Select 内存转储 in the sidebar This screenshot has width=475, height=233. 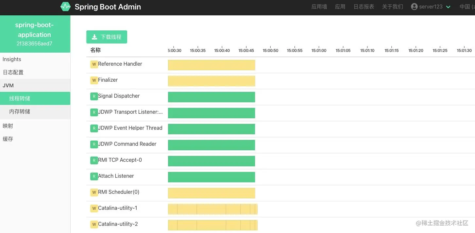coord(35,111)
